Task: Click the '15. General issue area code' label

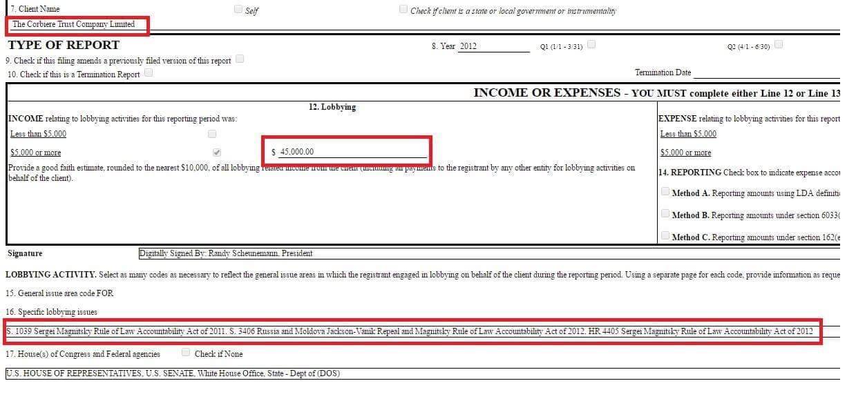Action: pyautogui.click(x=59, y=293)
